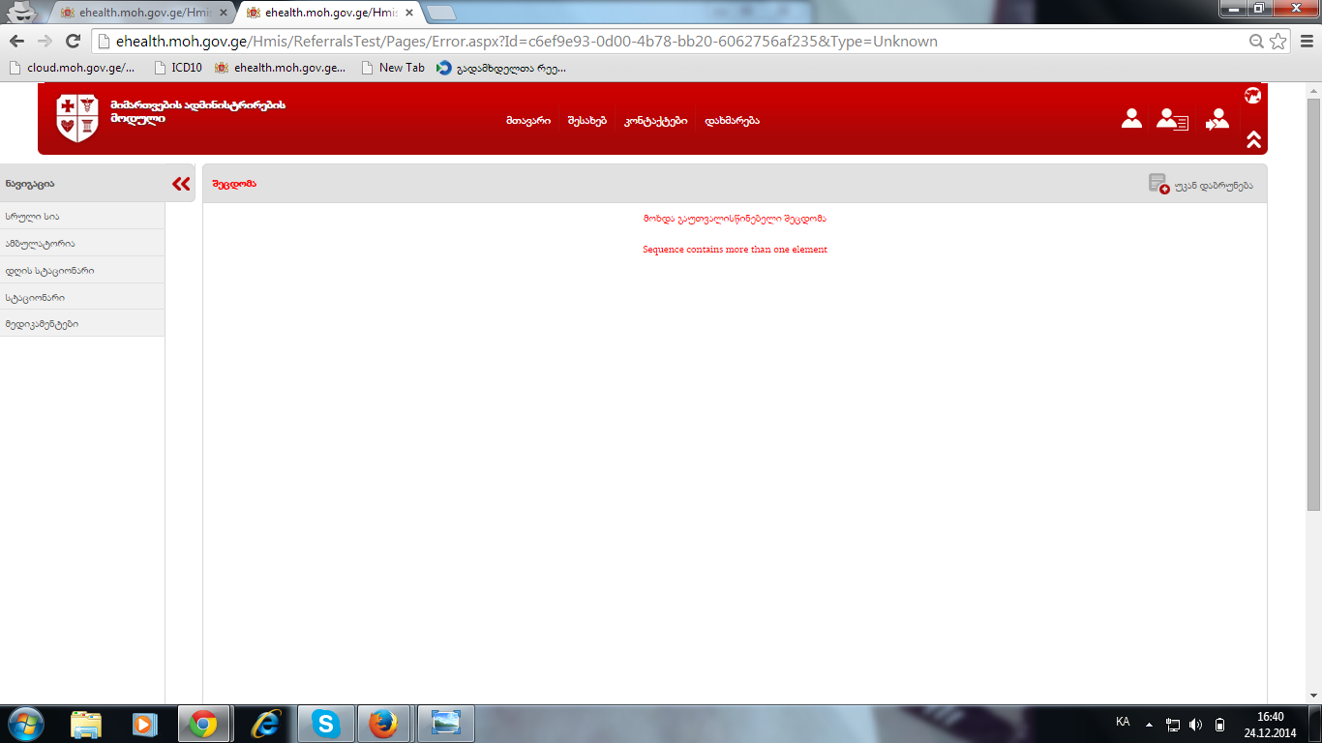Collapse the ნავიგაცია sidebar panel
This screenshot has height=743, width=1322.
[x=181, y=184]
